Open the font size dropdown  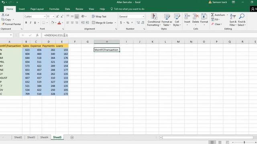pos(53,16)
